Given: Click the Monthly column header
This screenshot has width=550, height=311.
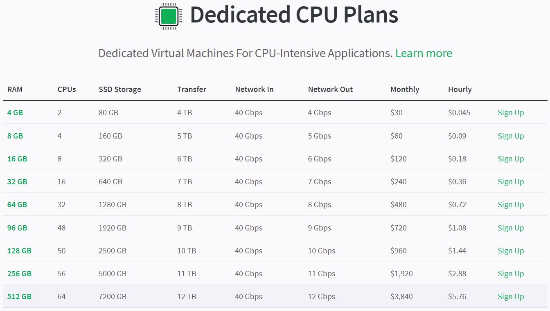Looking at the screenshot, I should (405, 89).
